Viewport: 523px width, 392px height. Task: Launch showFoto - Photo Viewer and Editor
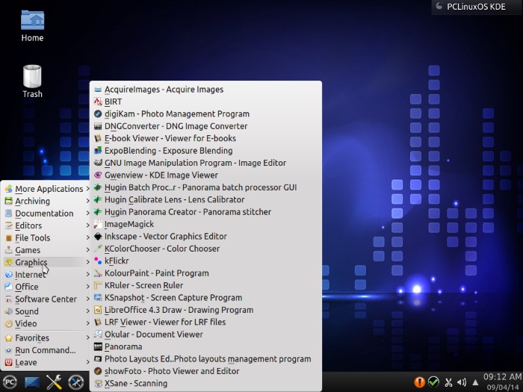(205, 371)
